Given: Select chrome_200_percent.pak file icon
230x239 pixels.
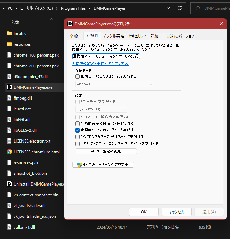Looking at the screenshot, I should [9, 66].
